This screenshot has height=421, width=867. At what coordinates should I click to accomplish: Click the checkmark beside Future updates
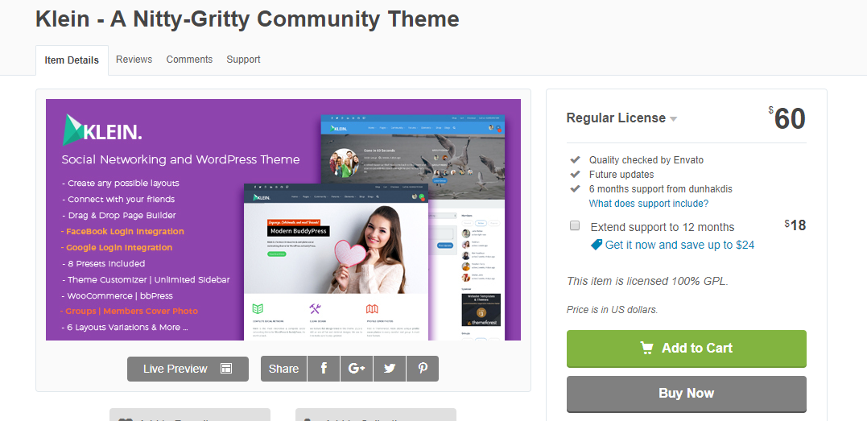click(575, 174)
